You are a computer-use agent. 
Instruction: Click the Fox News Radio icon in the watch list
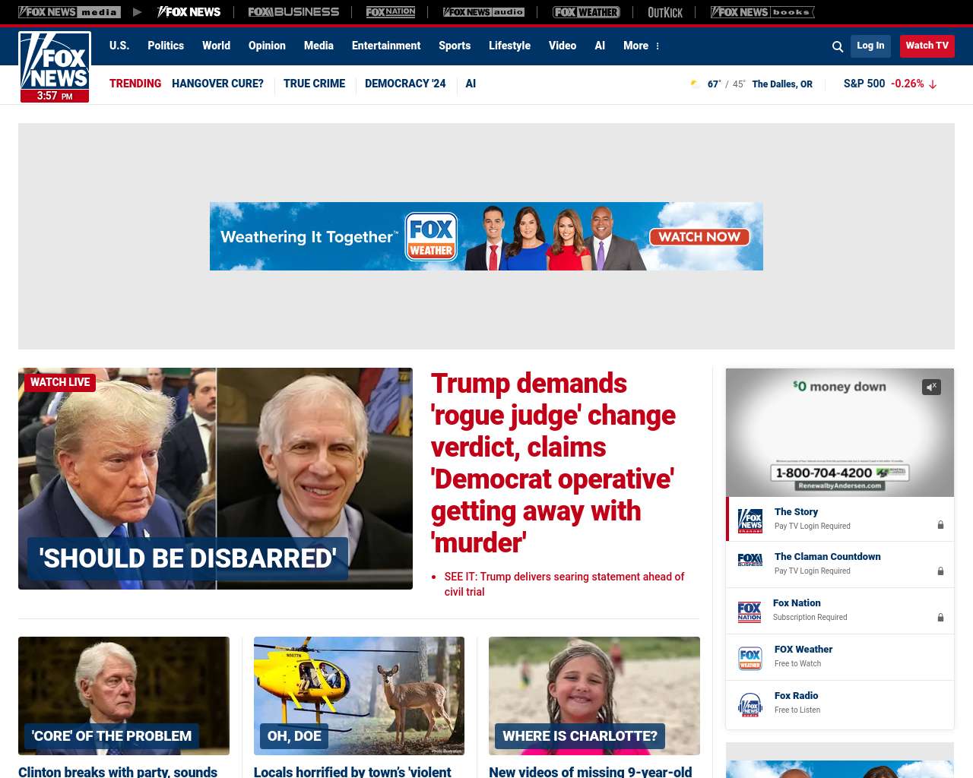tap(750, 704)
